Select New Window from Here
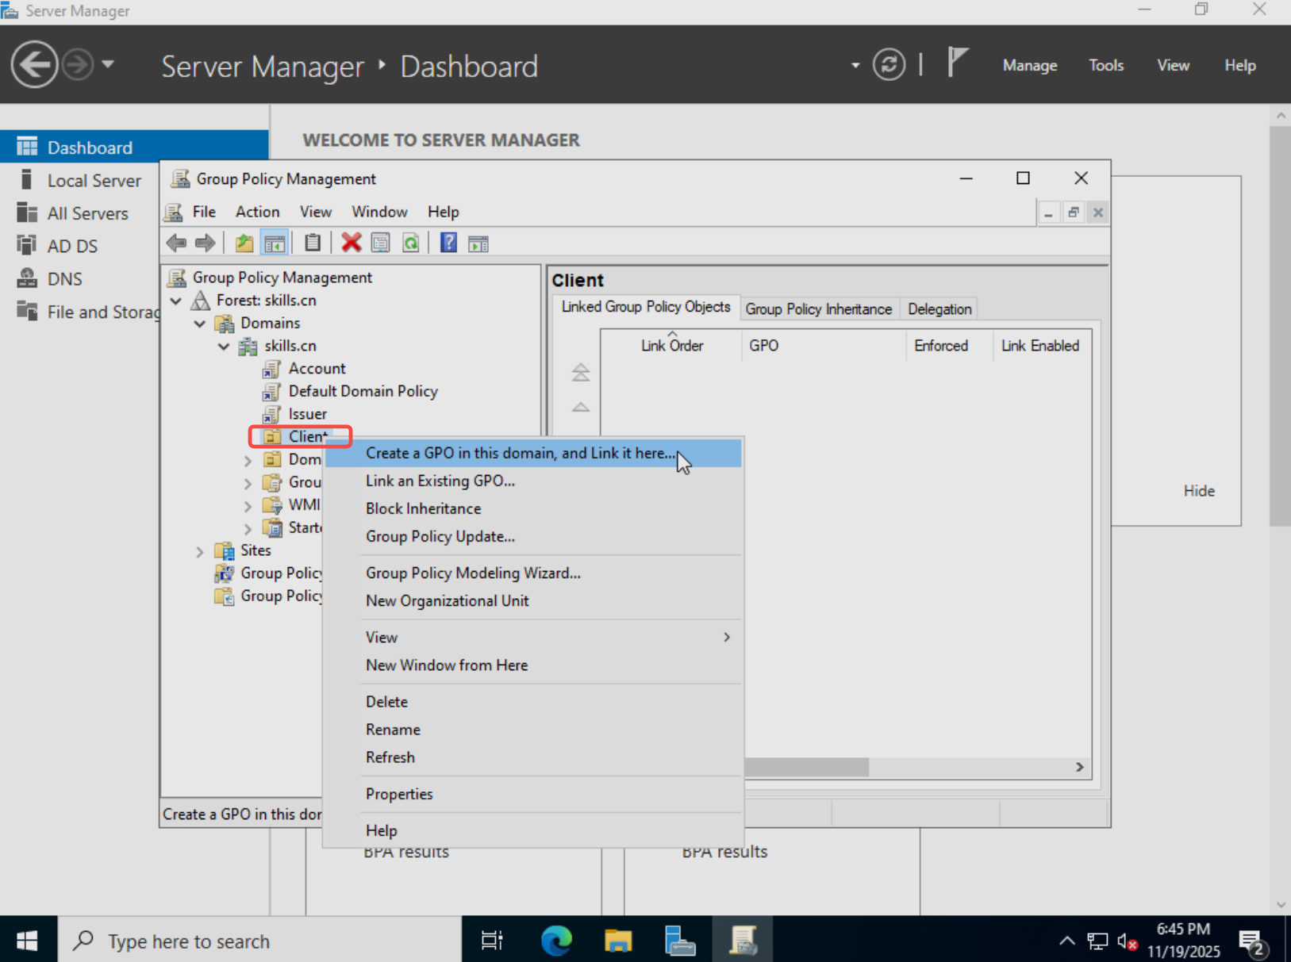The height and width of the screenshot is (962, 1291). point(533,665)
